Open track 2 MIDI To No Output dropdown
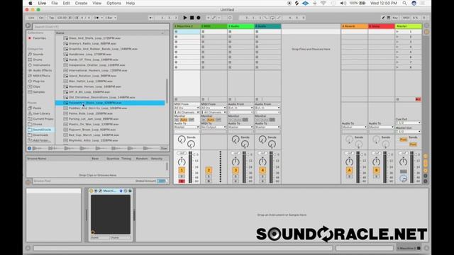Screen dimensions: 454x255 click(x=214, y=127)
